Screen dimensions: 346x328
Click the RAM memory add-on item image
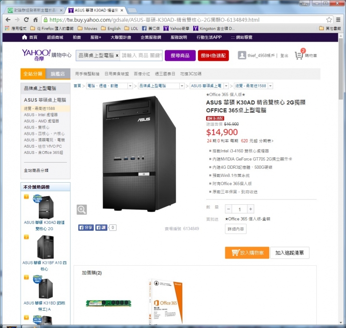click(x=109, y=304)
